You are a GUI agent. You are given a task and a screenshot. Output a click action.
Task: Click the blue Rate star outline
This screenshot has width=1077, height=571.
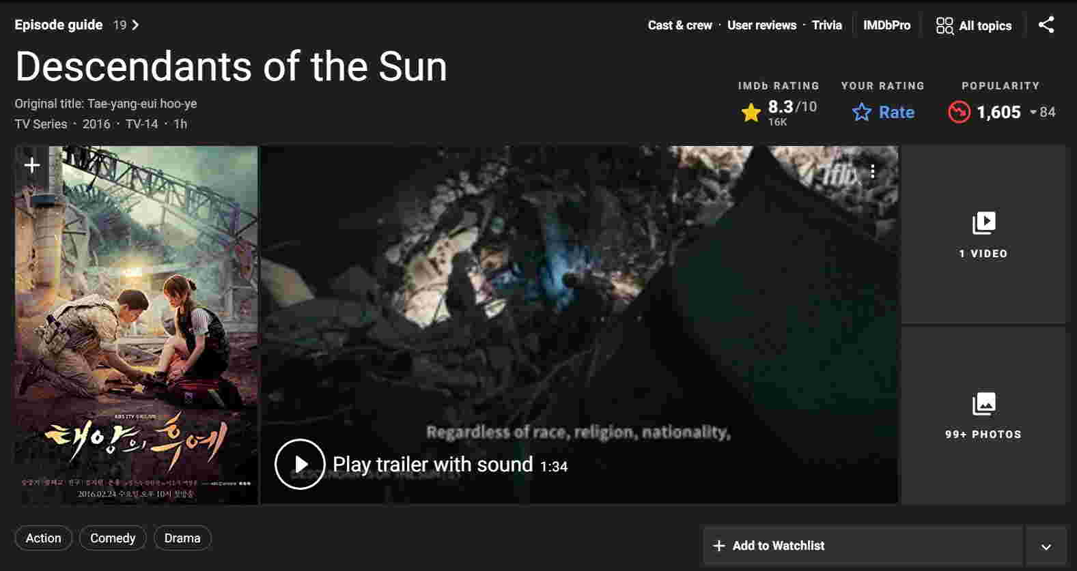pyautogui.click(x=862, y=113)
